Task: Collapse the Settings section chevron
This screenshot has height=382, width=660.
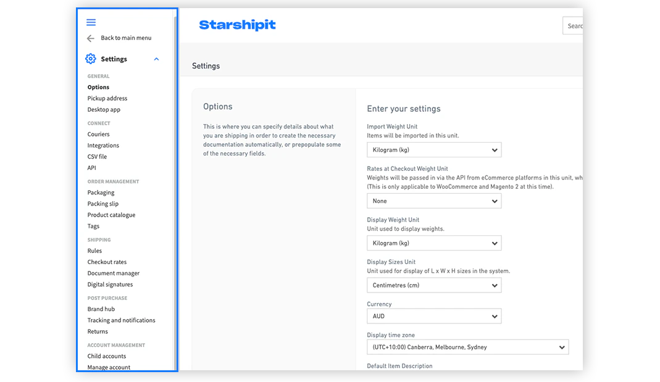Action: 156,59
